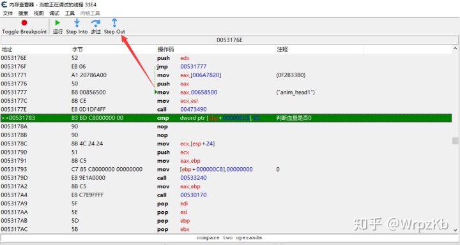Click the 字节 column header

click(114, 49)
